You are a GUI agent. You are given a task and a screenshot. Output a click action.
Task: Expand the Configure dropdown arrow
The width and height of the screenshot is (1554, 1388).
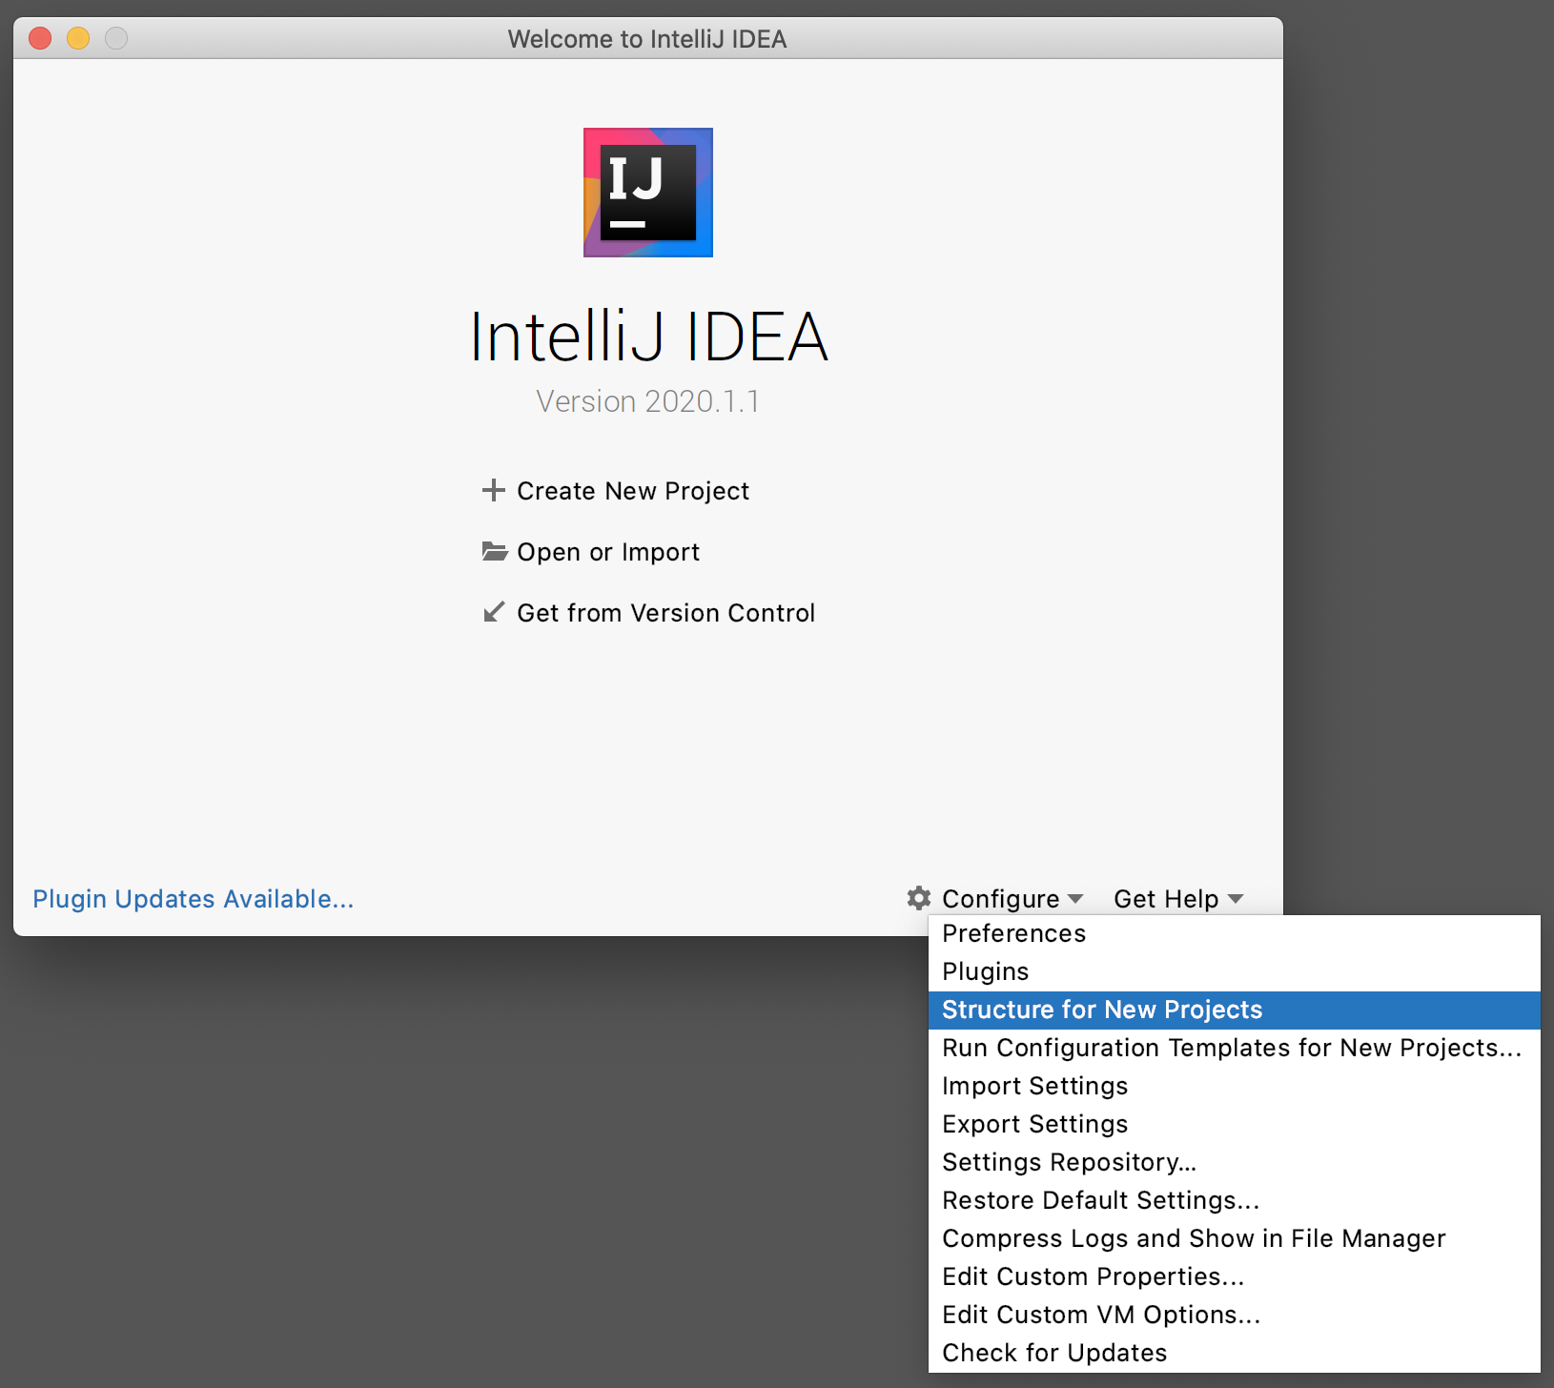click(x=1076, y=899)
